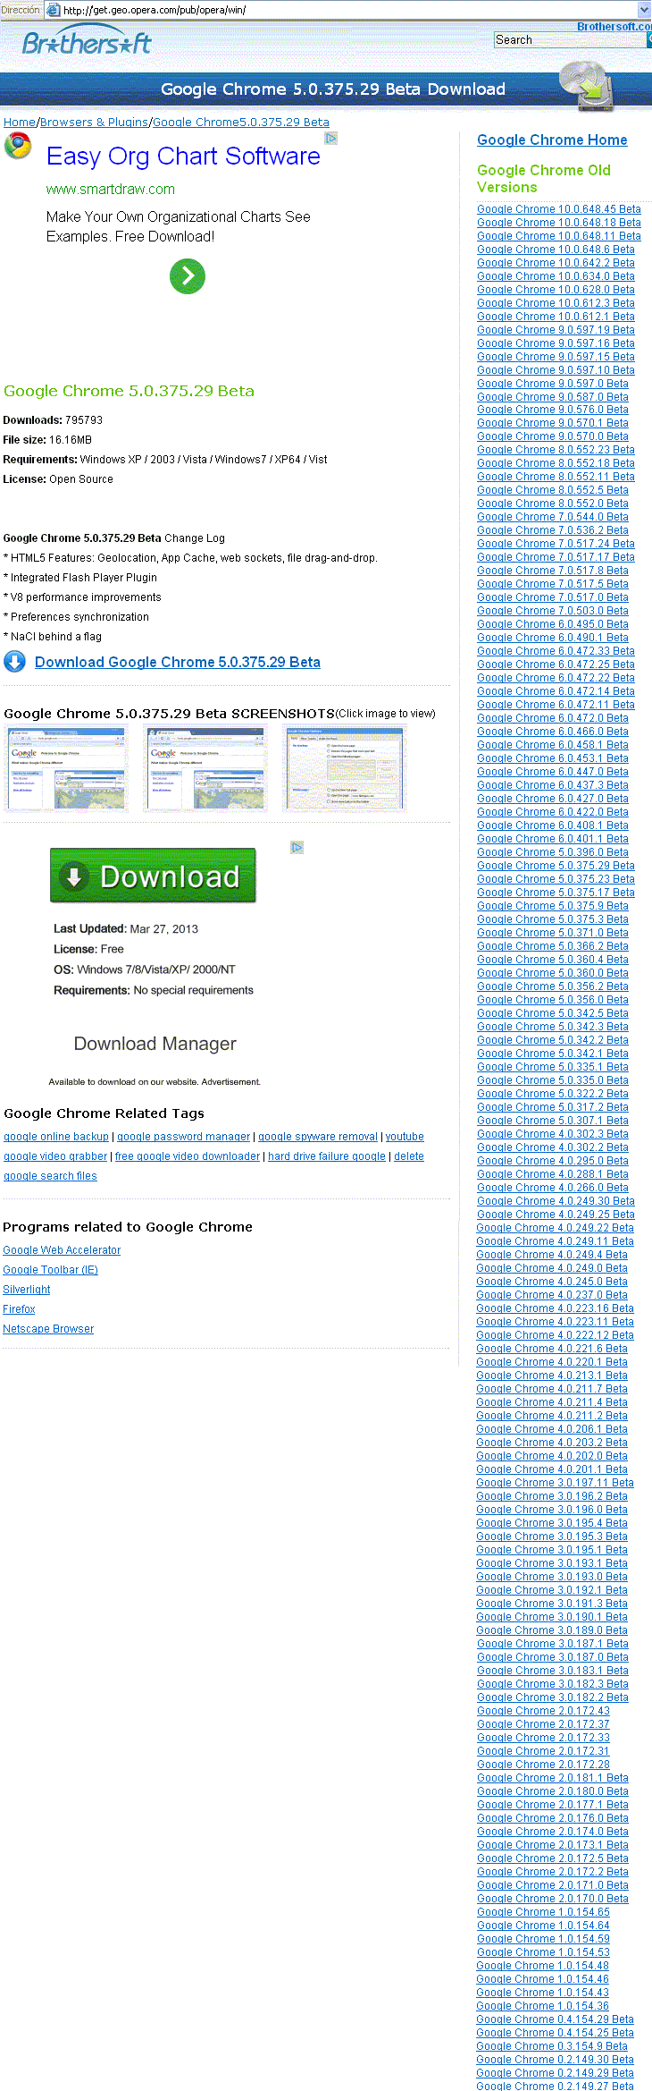Click the AdChoices icon on top ad
Screen dimensions: 652x2091
click(330, 138)
